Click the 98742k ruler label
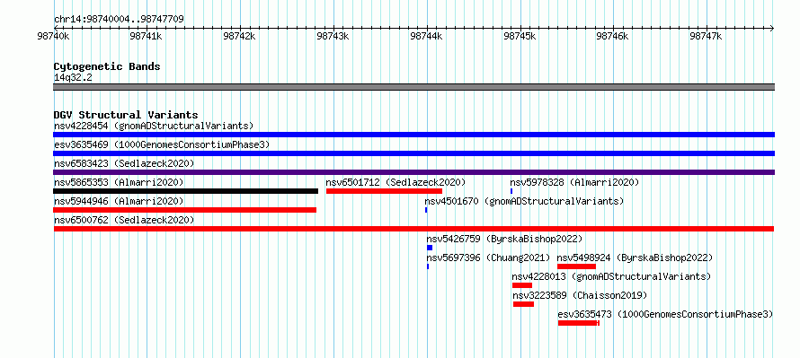 tap(240, 36)
